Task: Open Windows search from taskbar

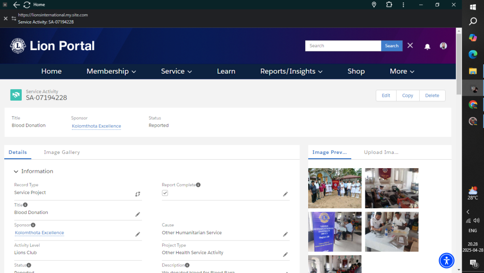Action: 473,21
